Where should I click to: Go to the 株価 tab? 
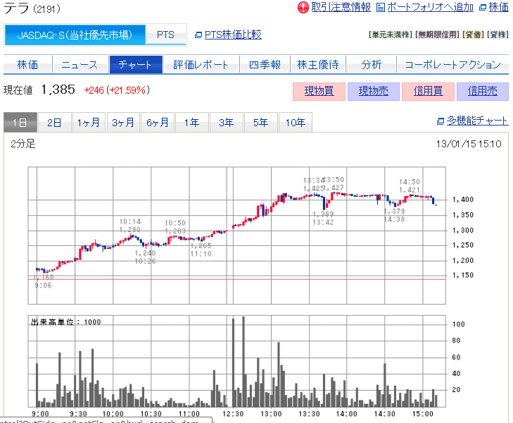click(x=28, y=65)
